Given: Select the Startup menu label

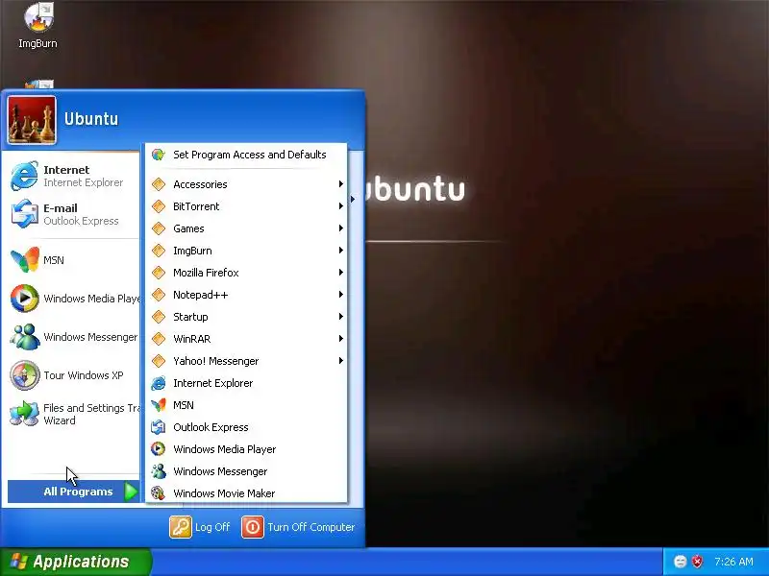Looking at the screenshot, I should click(x=190, y=317).
